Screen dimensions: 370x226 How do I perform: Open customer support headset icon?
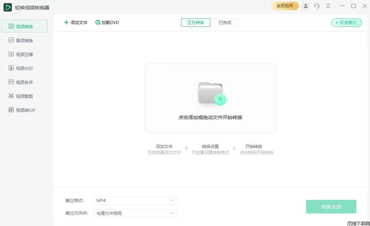coord(317,6)
